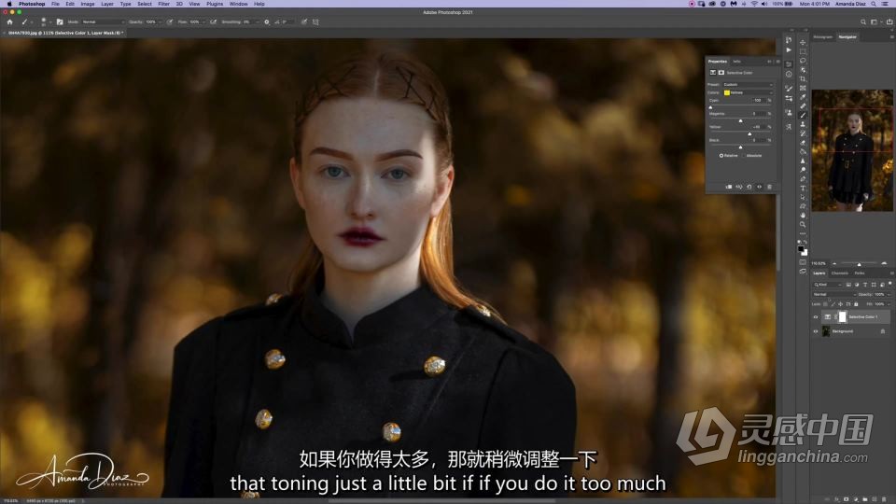Click the foreground color swatch
896x504 pixels.
(x=801, y=249)
